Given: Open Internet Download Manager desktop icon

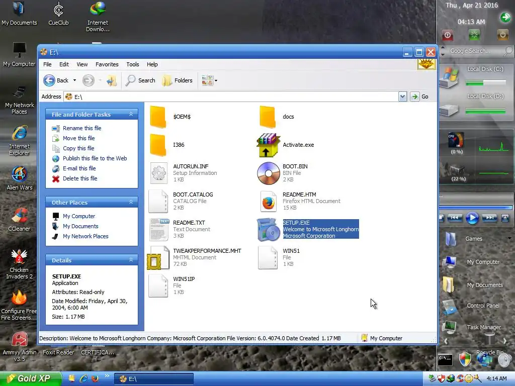Looking at the screenshot, I should 98,17.
